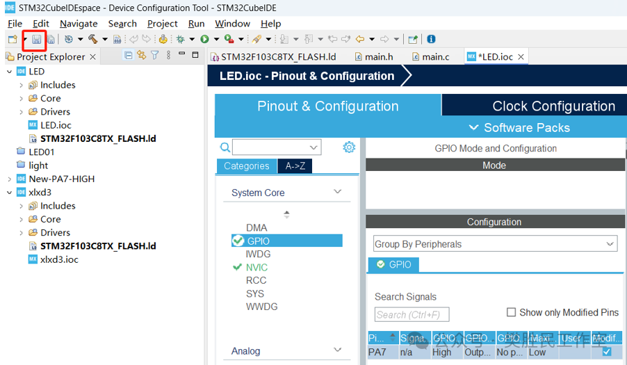
Task: Click the debug bug icon
Action: (x=180, y=39)
